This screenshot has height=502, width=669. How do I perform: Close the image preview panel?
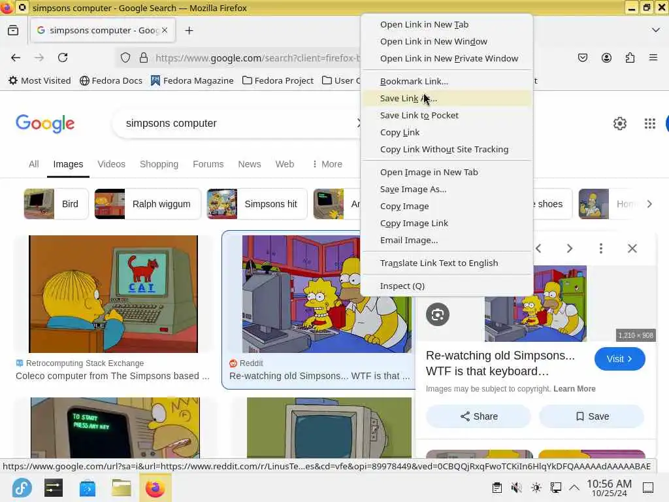[632, 248]
